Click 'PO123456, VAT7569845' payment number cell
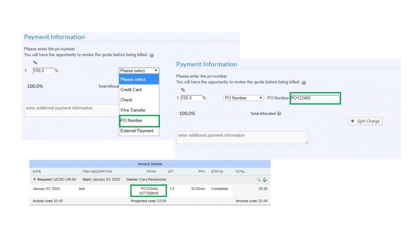Image resolution: width=411 pixels, height=231 pixels. tap(149, 191)
